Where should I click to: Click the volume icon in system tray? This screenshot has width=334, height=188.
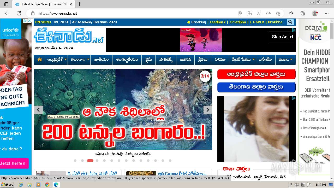pyautogui.click(x=296, y=185)
